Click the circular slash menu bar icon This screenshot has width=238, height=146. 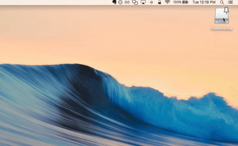(120, 2)
